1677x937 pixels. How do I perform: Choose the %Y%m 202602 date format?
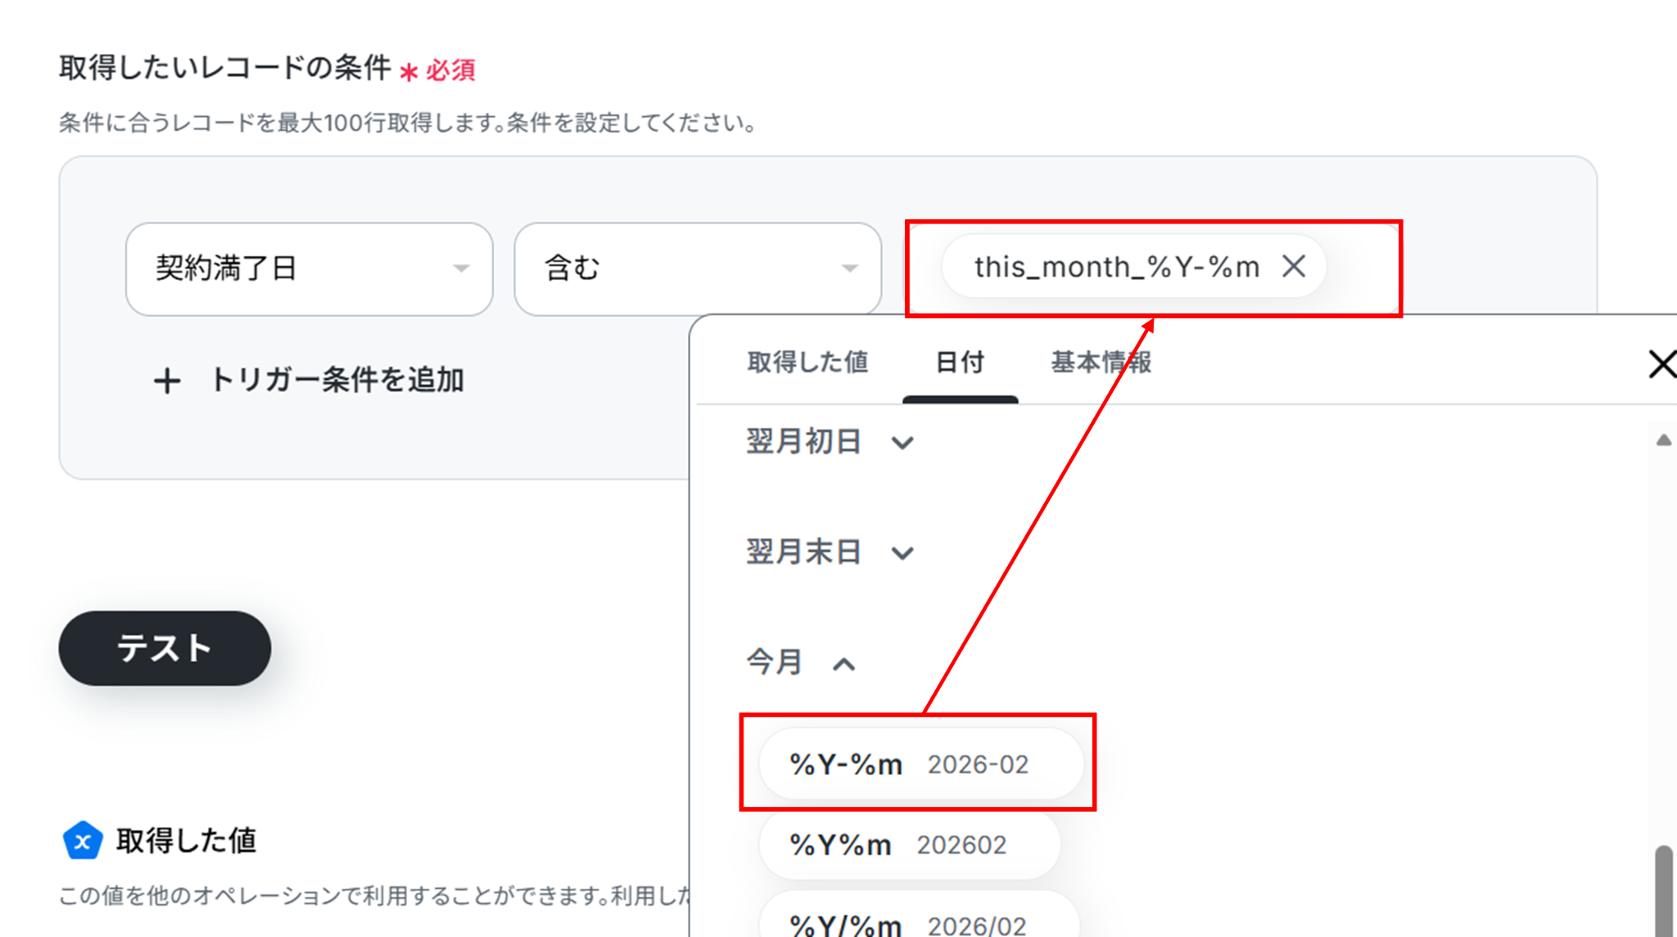(909, 845)
